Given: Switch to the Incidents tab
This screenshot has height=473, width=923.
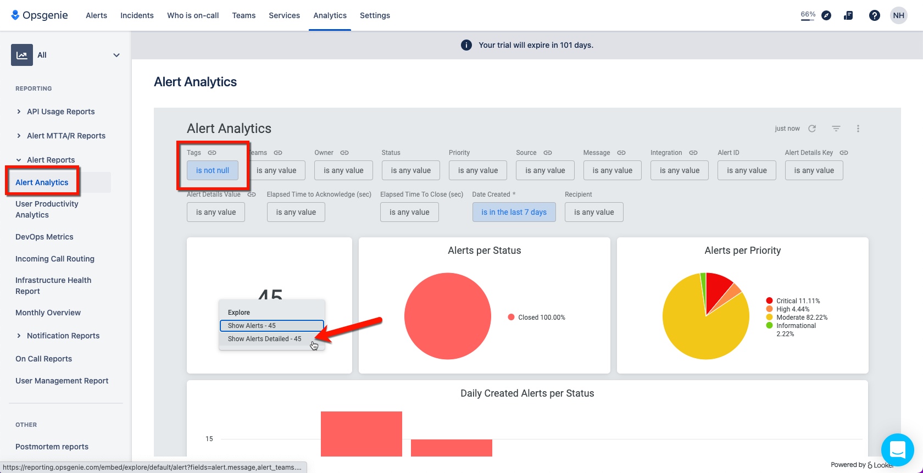Looking at the screenshot, I should pyautogui.click(x=137, y=15).
